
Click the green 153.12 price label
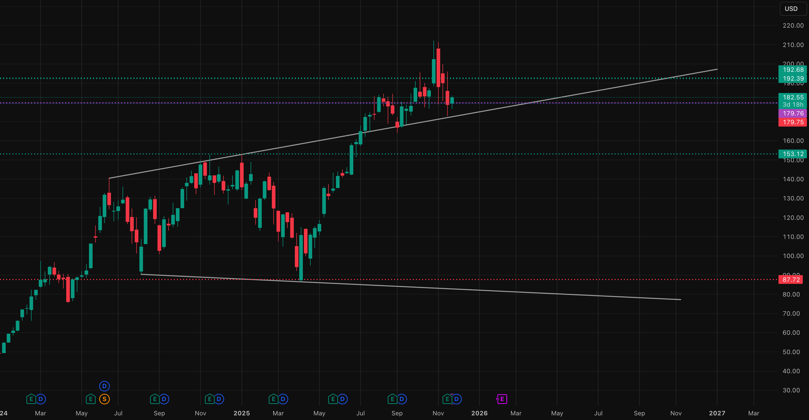tap(792, 154)
